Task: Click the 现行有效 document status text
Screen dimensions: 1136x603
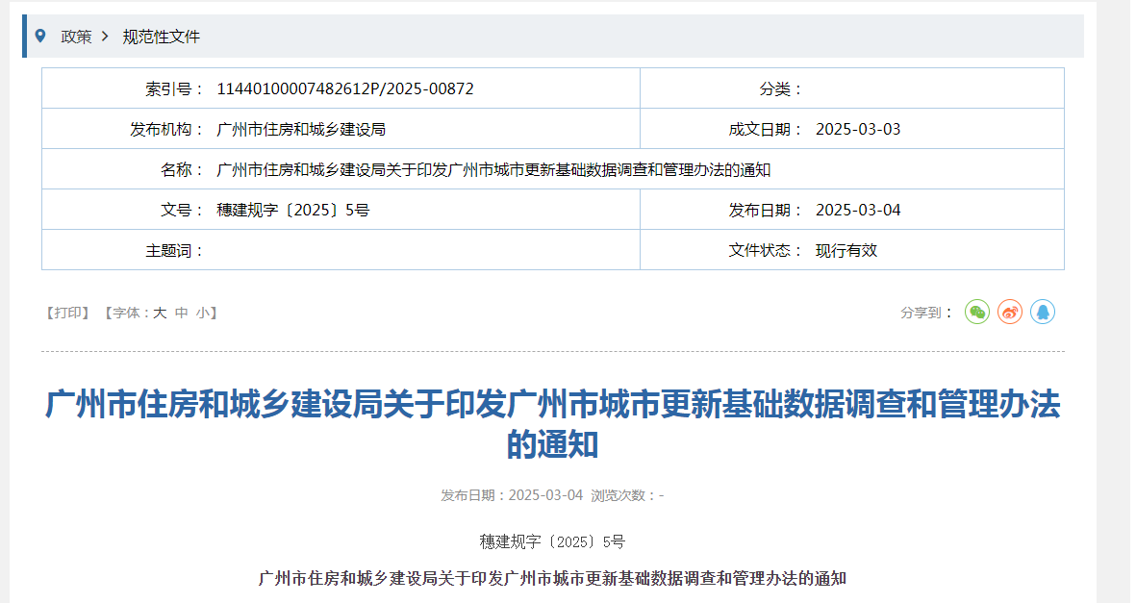Action: (x=844, y=250)
